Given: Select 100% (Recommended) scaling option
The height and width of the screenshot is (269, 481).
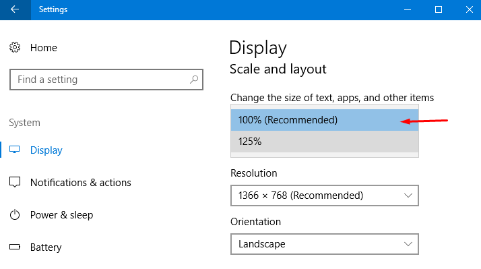Looking at the screenshot, I should (x=325, y=120).
